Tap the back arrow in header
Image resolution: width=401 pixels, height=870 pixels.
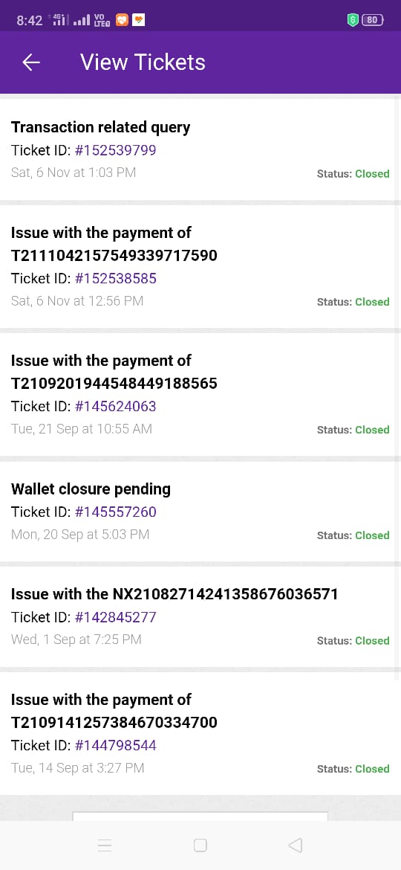[x=31, y=62]
